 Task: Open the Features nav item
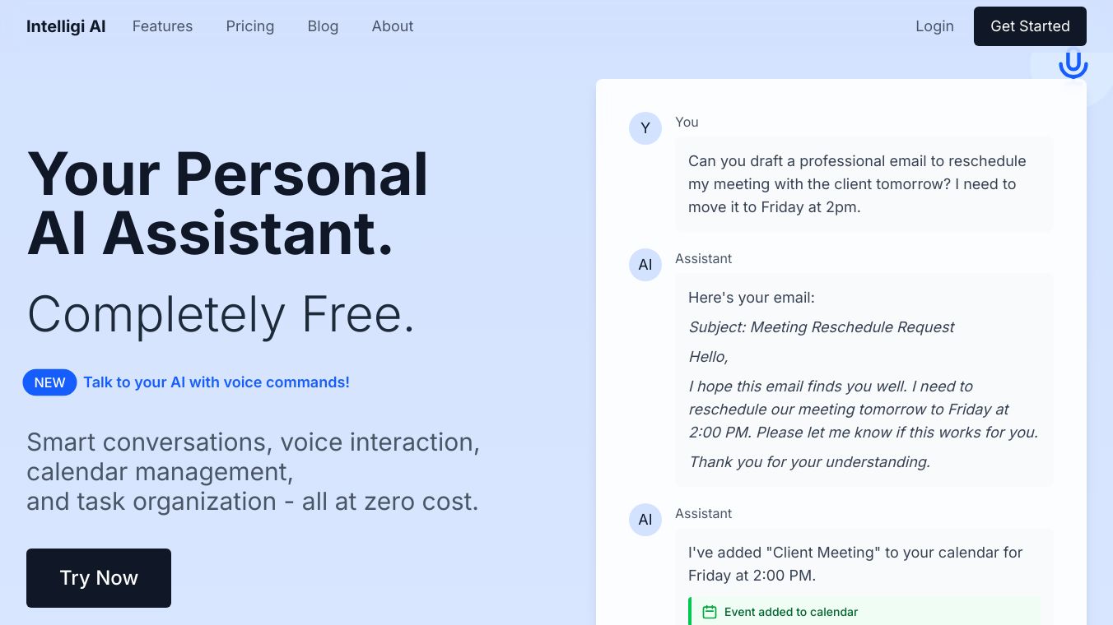[162, 26]
